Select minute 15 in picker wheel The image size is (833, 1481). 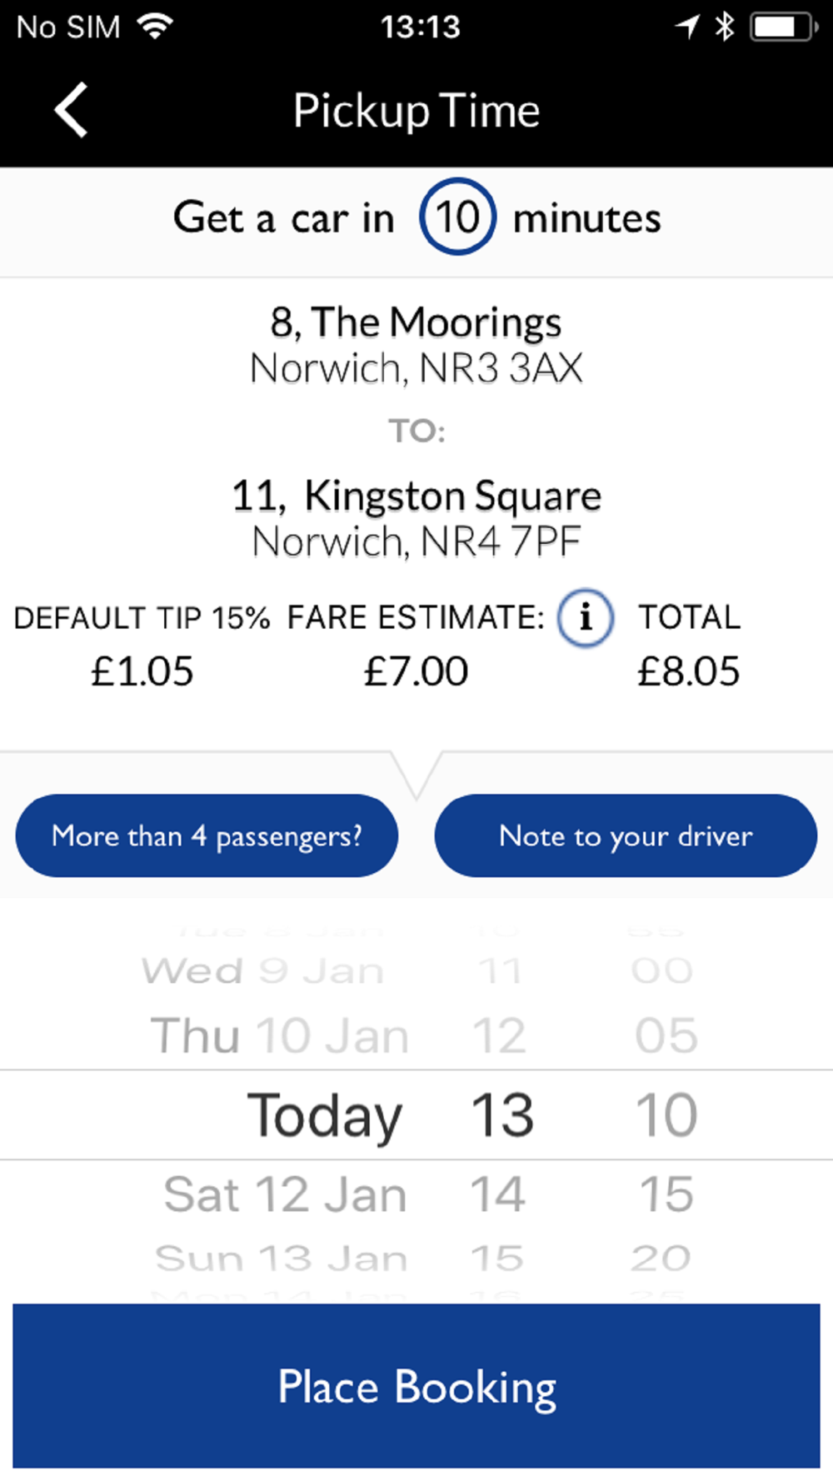click(666, 1194)
